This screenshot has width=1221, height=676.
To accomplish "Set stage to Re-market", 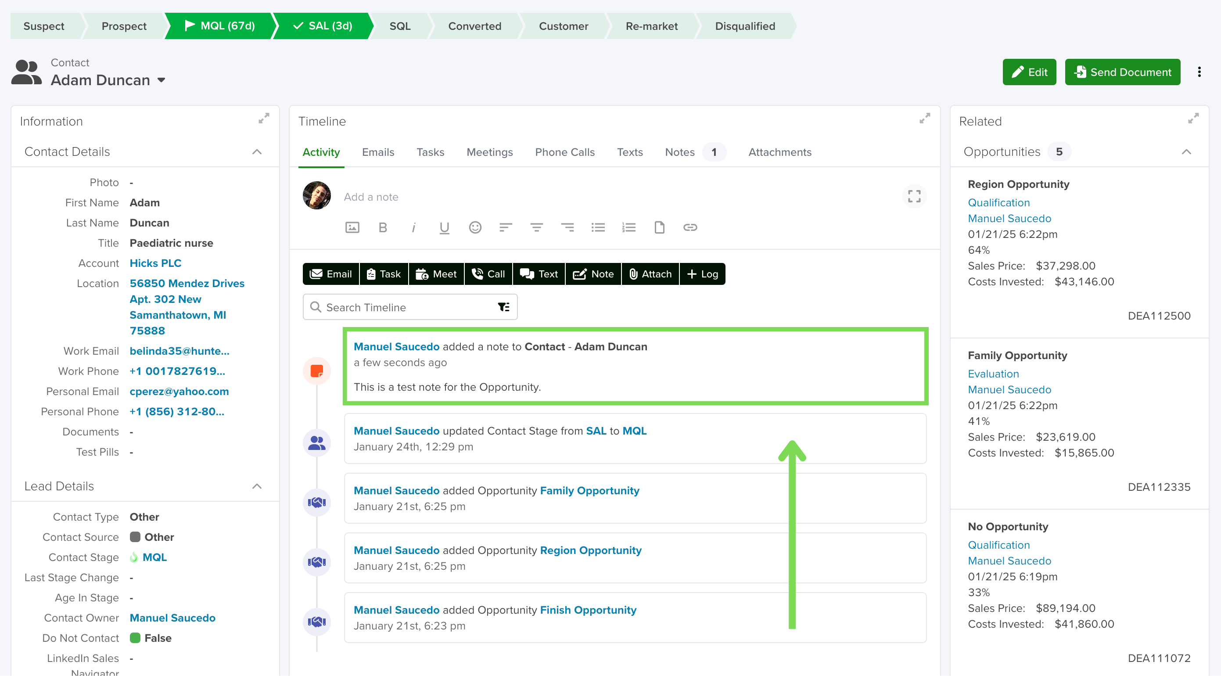I will [x=652, y=26].
